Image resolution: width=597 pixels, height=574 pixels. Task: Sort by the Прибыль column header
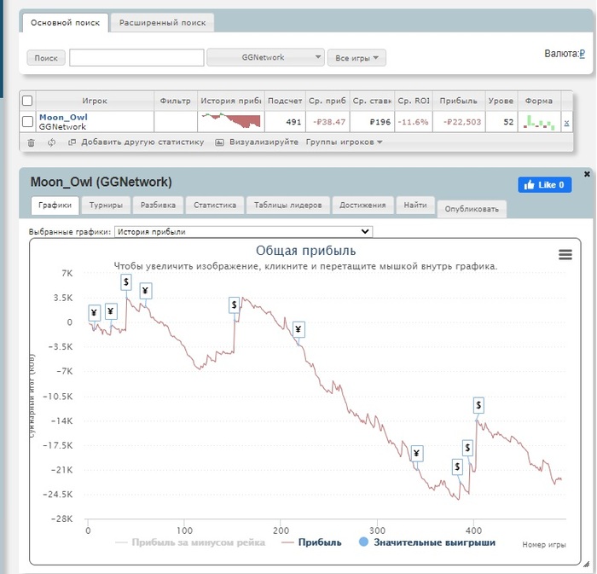(459, 101)
